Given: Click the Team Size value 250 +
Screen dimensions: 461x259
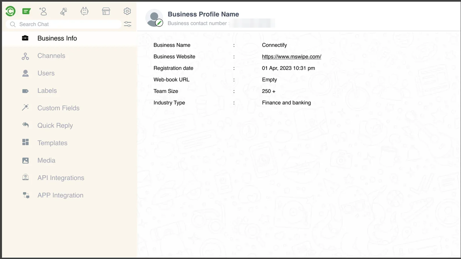Looking at the screenshot, I should point(269,91).
